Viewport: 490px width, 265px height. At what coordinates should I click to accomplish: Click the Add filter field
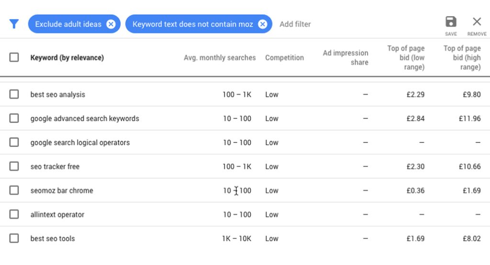295,24
